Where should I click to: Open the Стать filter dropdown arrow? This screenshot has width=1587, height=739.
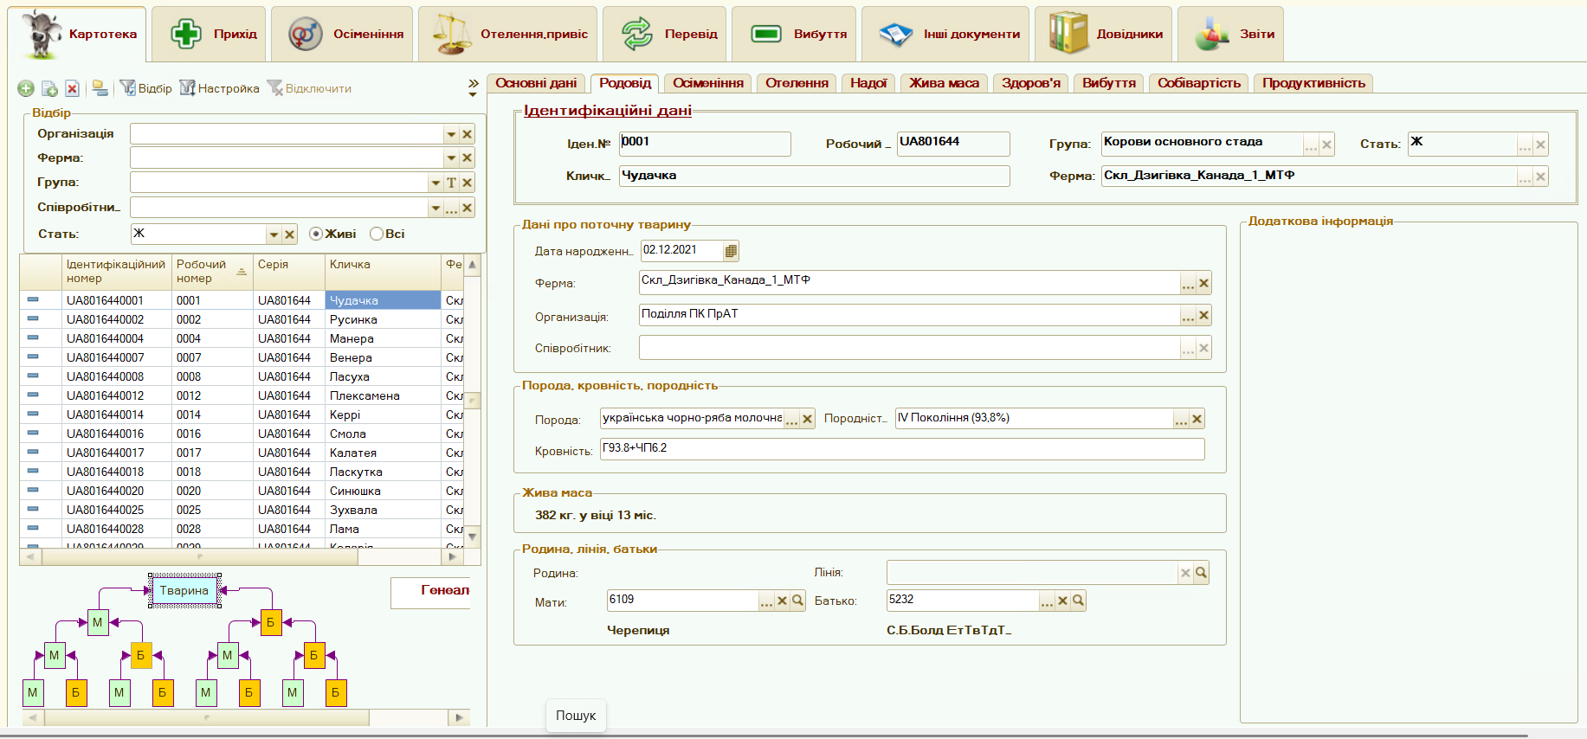(x=274, y=235)
